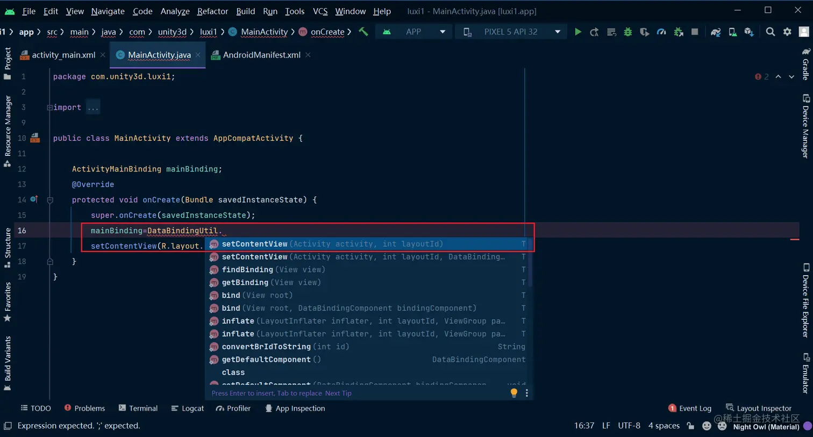Collapse the onCreate method fold marker on line 14
This screenshot has width=813, height=437.
coord(50,200)
